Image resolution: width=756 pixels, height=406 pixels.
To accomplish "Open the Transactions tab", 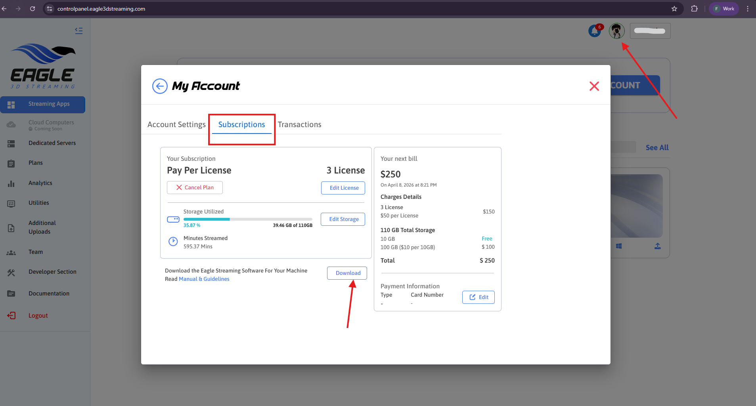I will (299, 124).
